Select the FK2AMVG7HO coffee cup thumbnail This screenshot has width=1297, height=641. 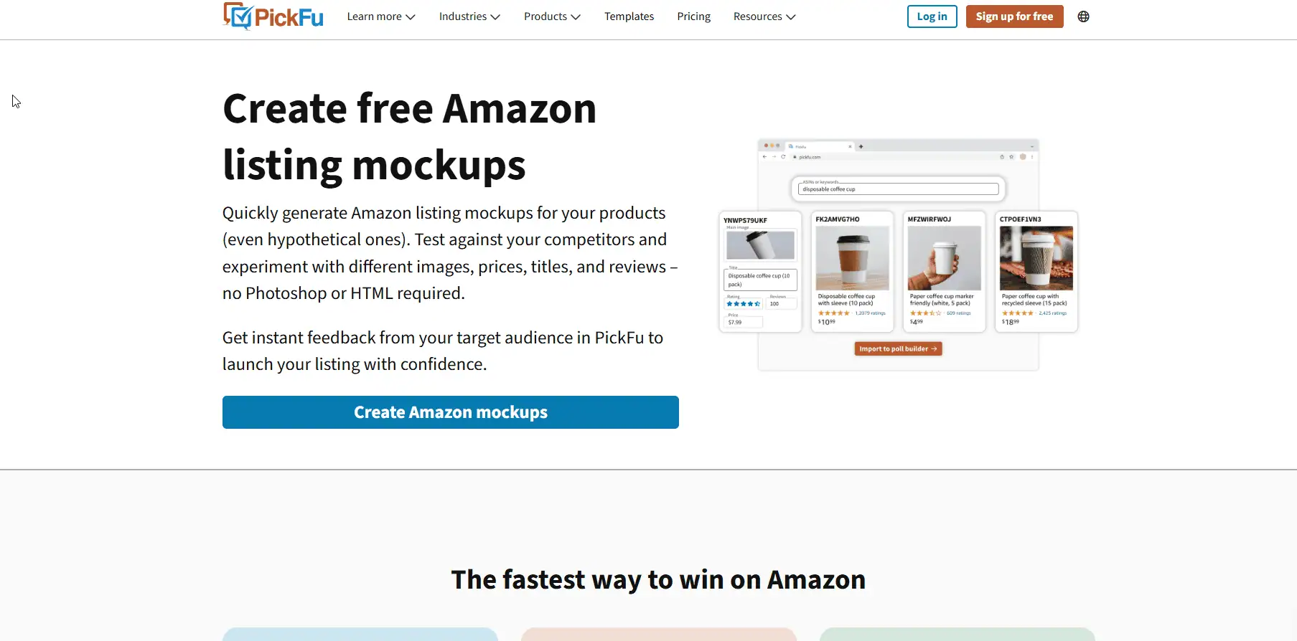852,258
